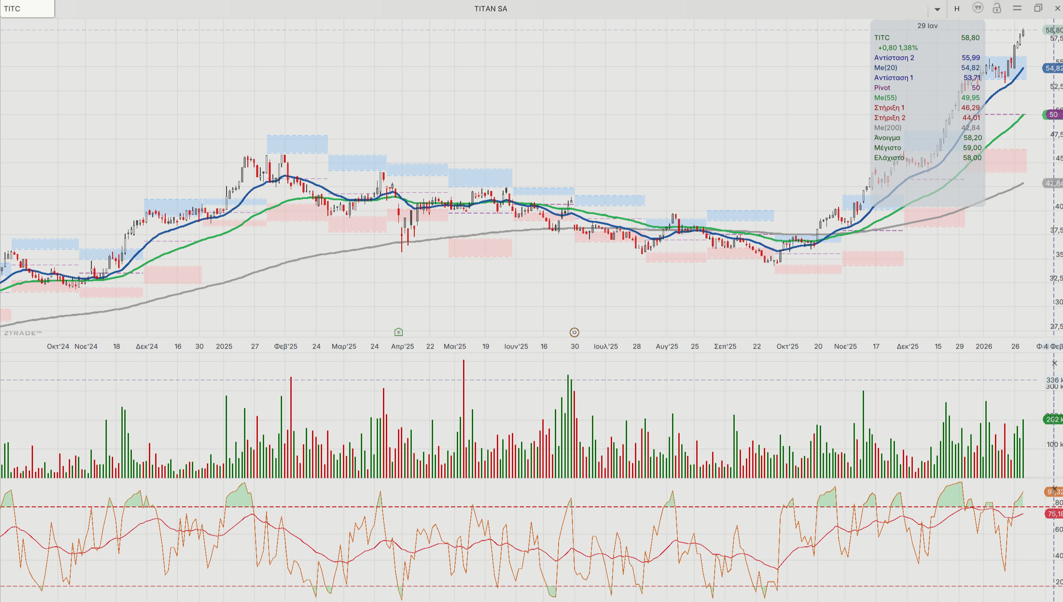The height and width of the screenshot is (602, 1063).
Task: Close the volume panel with its X
Action: pyautogui.click(x=1054, y=363)
